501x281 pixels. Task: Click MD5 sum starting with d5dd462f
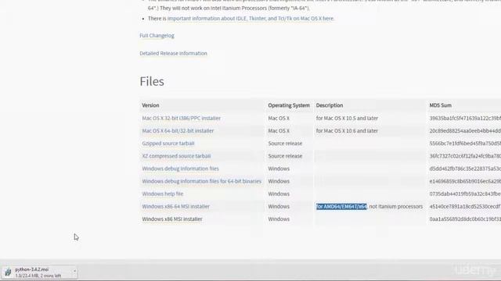465,169
